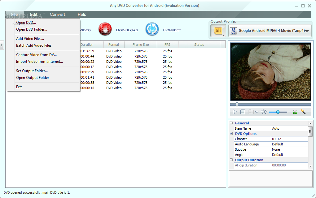
Task: Open the File menu
Action: click(14, 14)
